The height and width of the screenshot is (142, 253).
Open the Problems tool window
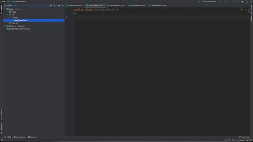click(19, 137)
